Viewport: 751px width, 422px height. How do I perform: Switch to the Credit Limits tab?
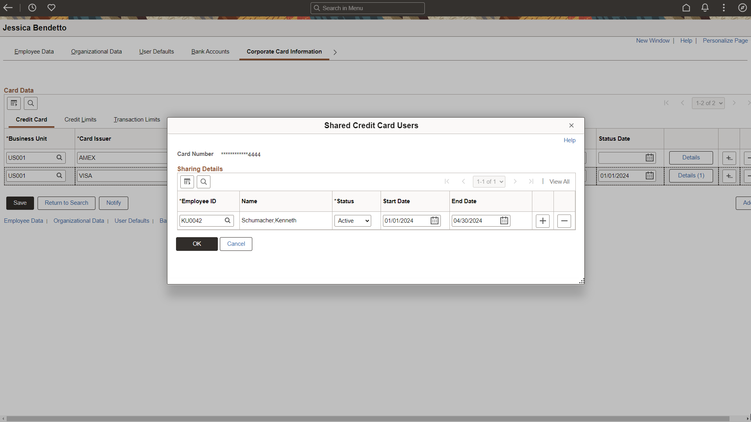[x=81, y=120]
